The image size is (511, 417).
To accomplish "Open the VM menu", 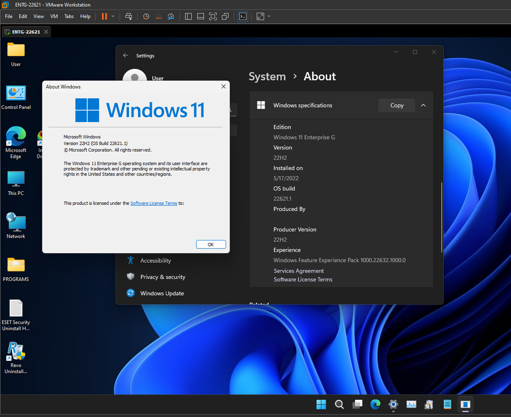I will click(54, 16).
